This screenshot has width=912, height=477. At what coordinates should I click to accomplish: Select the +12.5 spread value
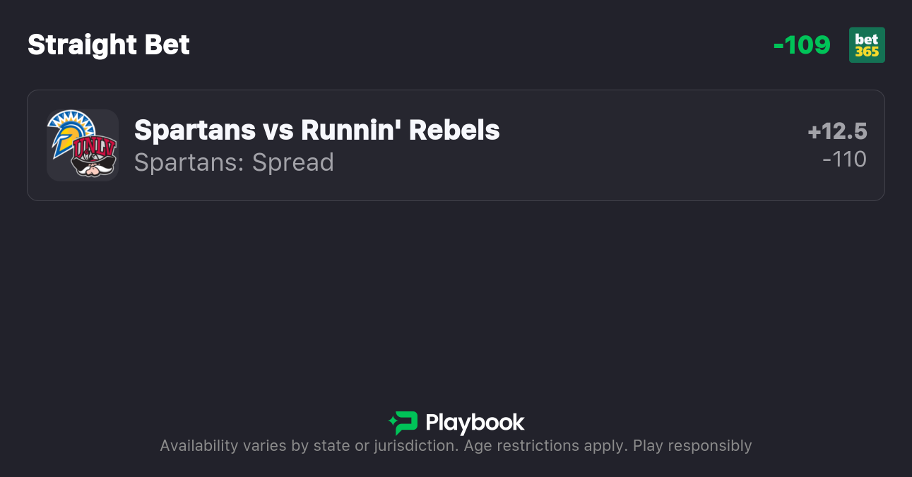tap(837, 131)
